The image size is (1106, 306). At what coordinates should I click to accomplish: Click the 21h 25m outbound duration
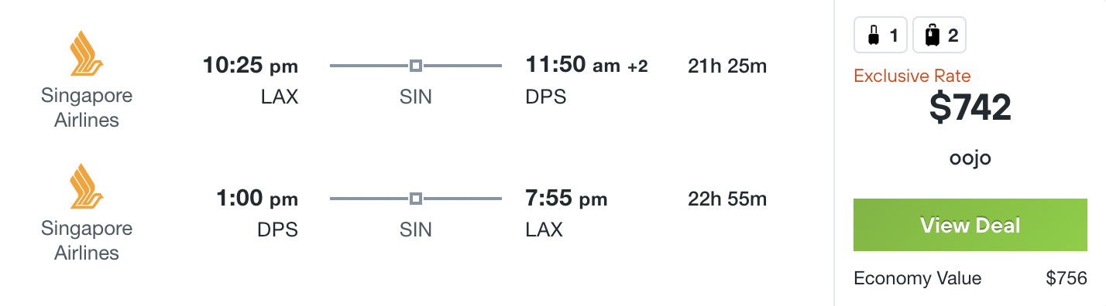[727, 66]
